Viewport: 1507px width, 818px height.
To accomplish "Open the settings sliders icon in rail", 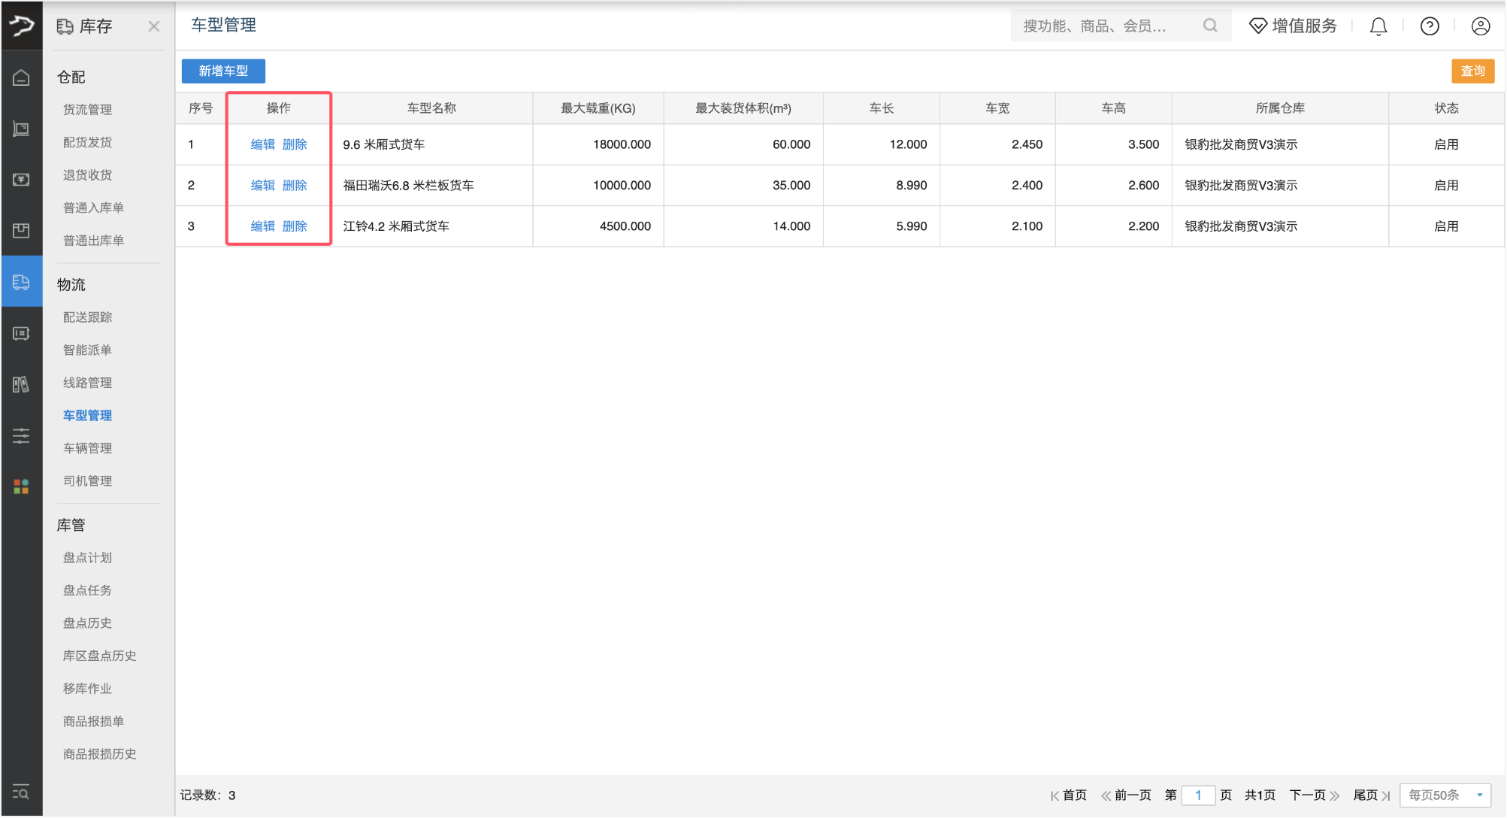I will 21,435.
